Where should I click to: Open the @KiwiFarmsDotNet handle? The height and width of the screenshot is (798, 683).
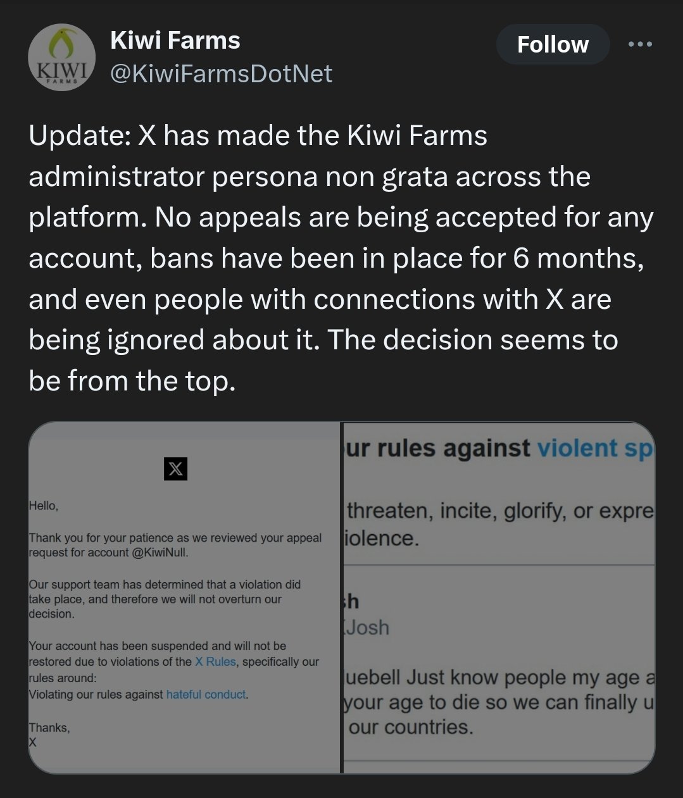click(221, 74)
